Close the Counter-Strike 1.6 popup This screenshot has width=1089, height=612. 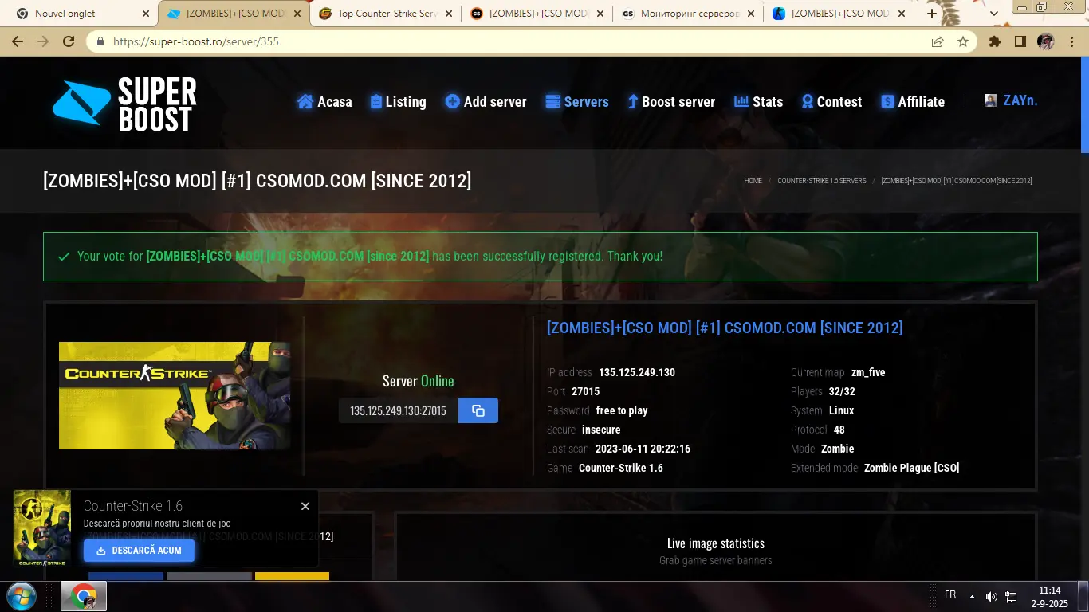[305, 506]
